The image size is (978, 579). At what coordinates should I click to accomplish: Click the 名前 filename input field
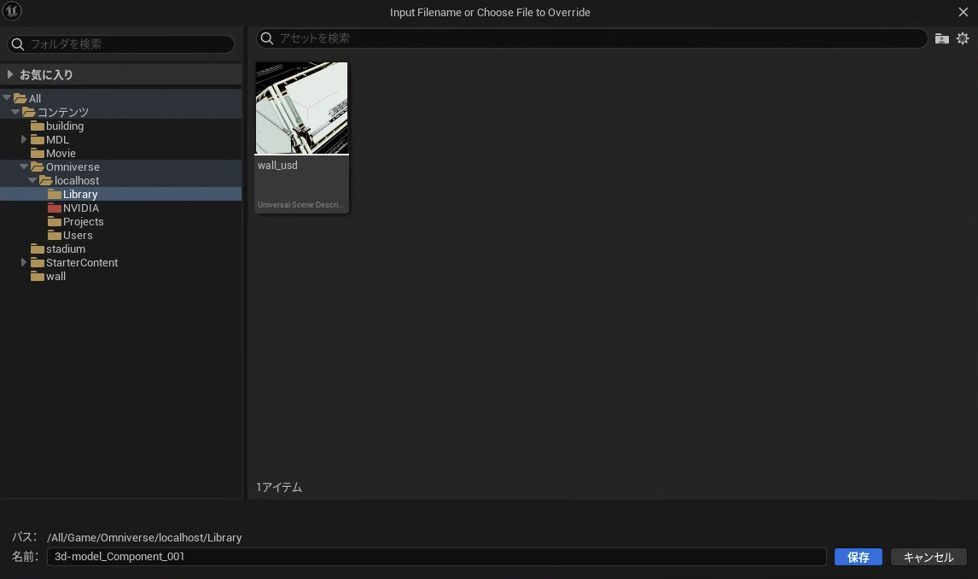click(x=435, y=557)
